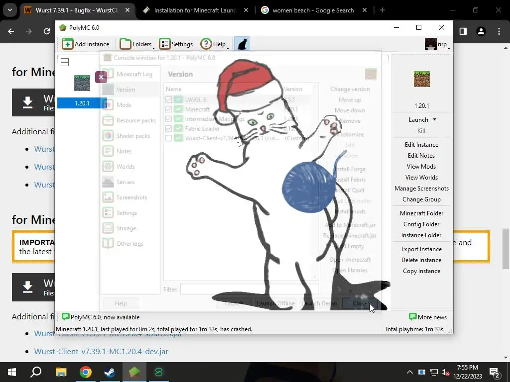The image size is (510, 382).
Task: Switch to the Minecraft Log page
Action: coord(130,74)
